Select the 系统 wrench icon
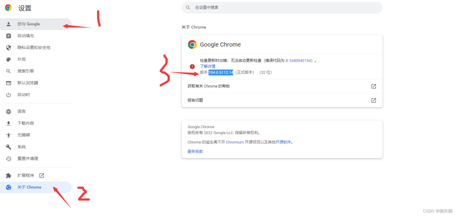This screenshot has height=216, width=457. (x=9, y=146)
